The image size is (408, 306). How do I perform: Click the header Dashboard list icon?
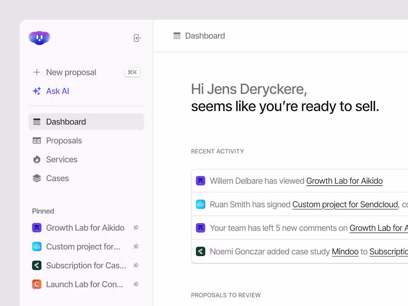177,36
